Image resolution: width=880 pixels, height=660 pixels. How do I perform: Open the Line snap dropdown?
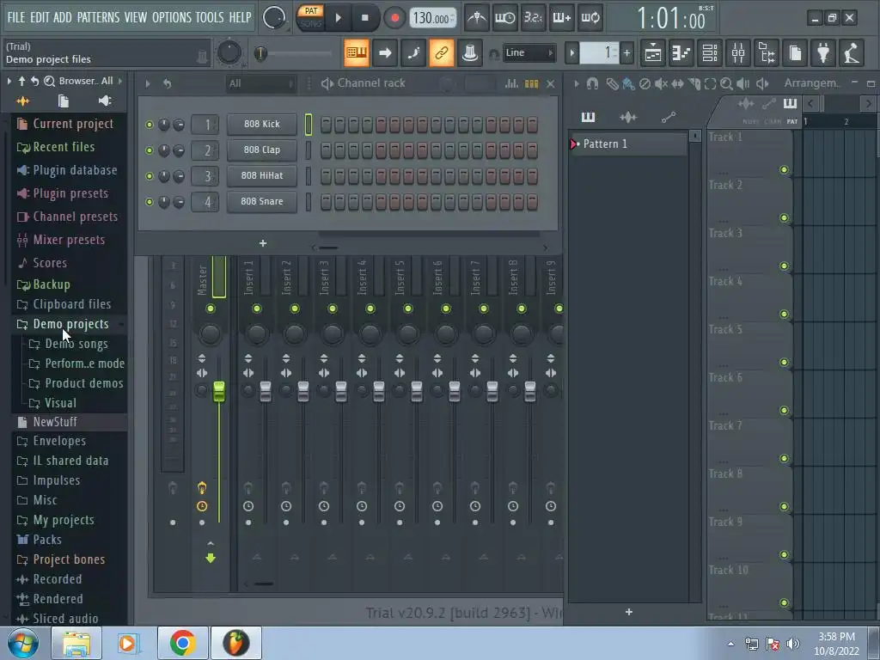(x=529, y=52)
